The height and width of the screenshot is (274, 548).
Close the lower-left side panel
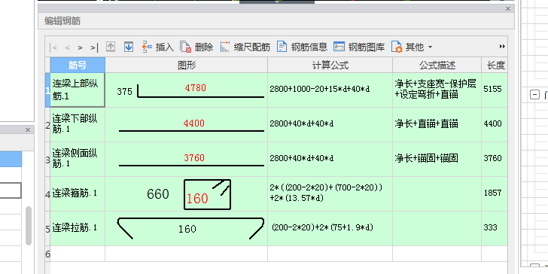pyautogui.click(x=28, y=130)
